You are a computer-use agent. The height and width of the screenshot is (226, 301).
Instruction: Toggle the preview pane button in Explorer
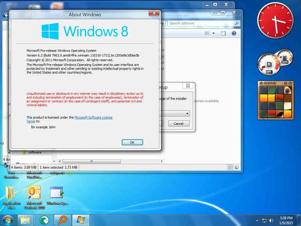(x=223, y=33)
